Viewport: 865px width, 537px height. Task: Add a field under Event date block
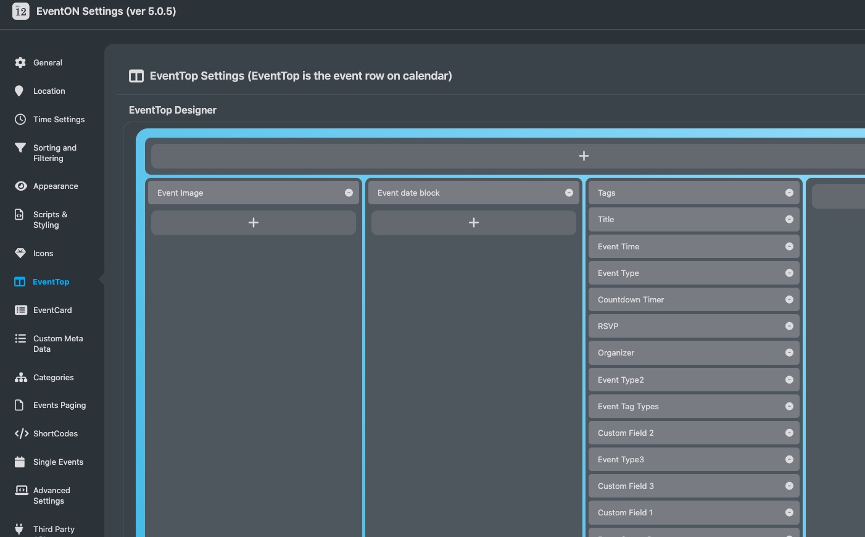tap(473, 223)
